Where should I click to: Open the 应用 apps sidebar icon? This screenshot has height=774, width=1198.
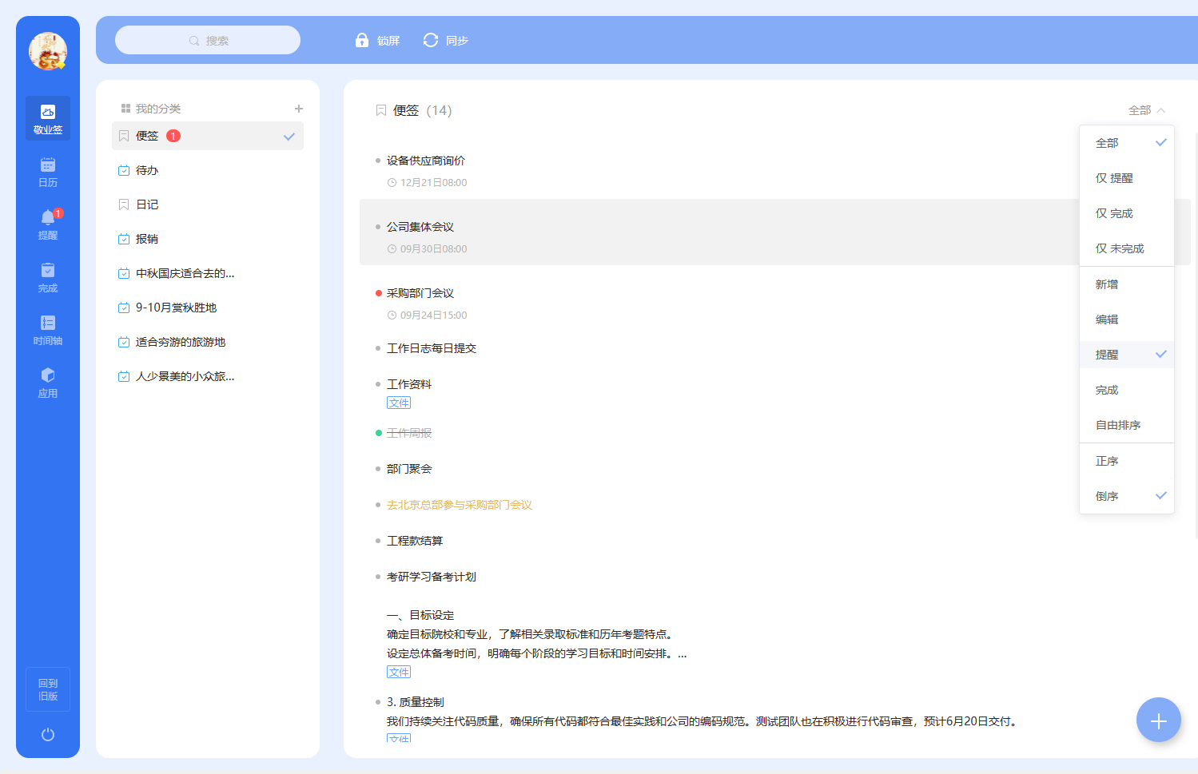pos(48,383)
